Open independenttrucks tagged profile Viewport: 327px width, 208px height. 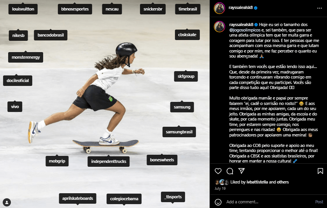pyautogui.click(x=108, y=161)
